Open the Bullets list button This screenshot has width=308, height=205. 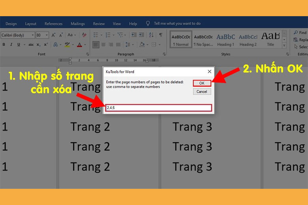click(96, 35)
